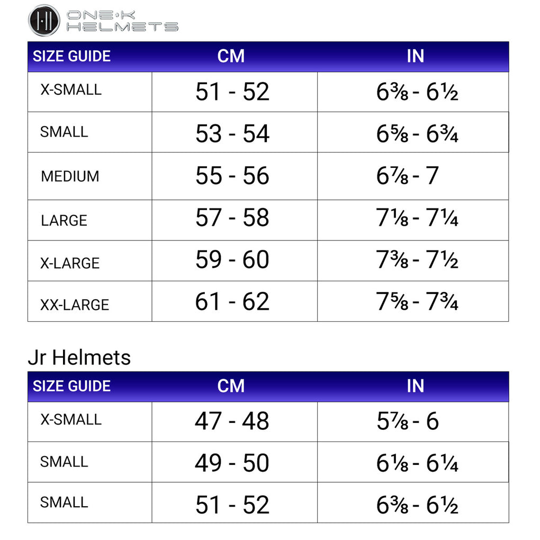
Task: Select the Jr X-SMALL row label
Action: tap(71, 419)
